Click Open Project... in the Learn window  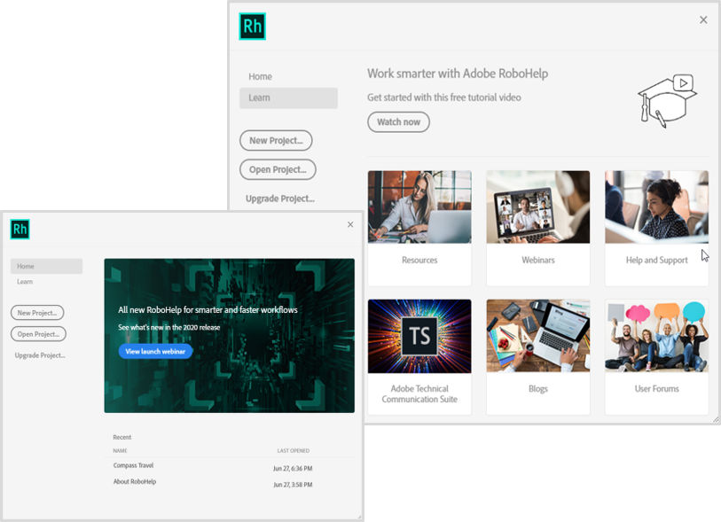278,169
